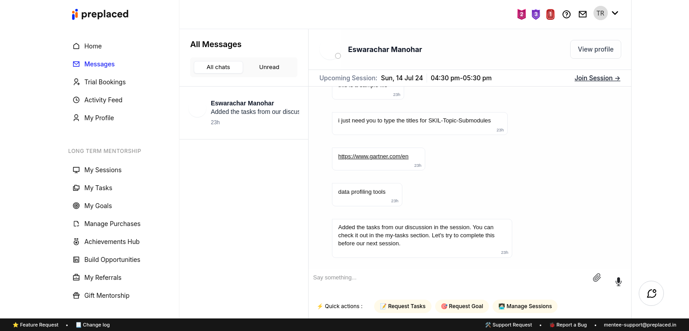689x331 pixels.
Task: Click the Say something message field
Action: pyautogui.click(x=449, y=278)
